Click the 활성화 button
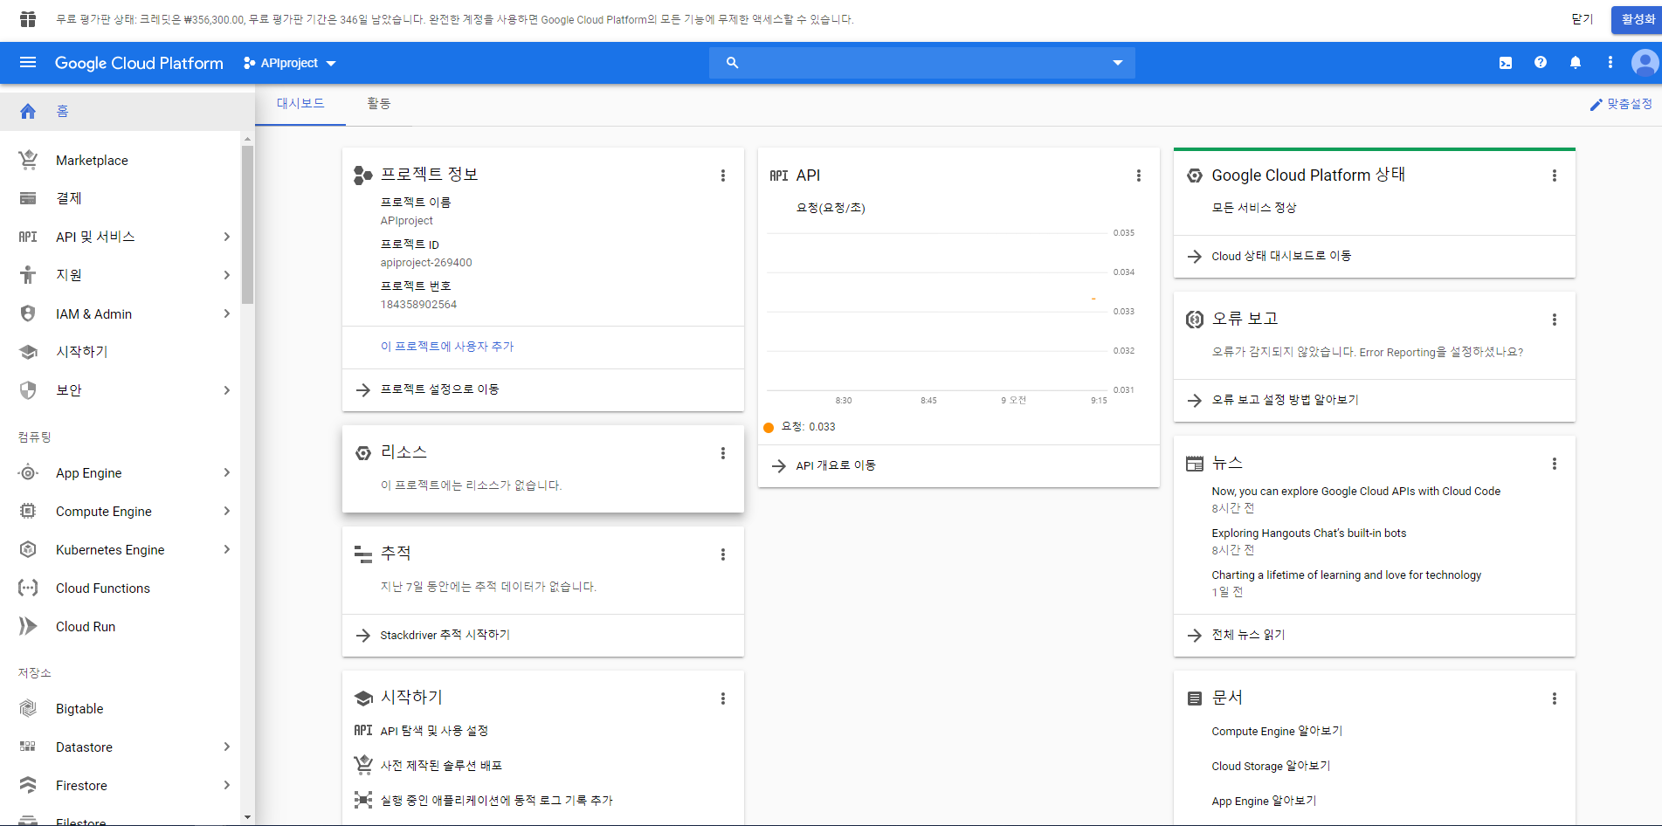This screenshot has width=1662, height=826. coord(1636,19)
